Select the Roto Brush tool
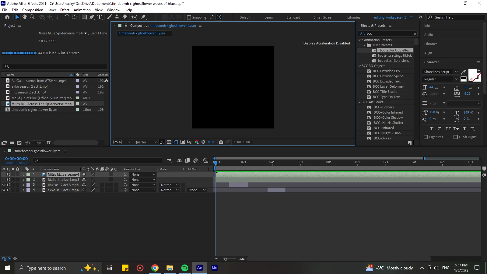 tap(134, 17)
